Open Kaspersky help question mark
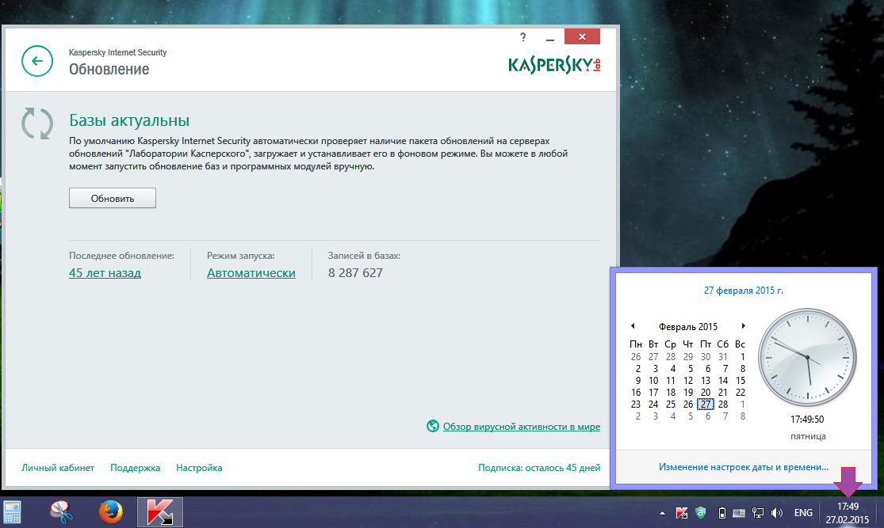 pyautogui.click(x=522, y=37)
